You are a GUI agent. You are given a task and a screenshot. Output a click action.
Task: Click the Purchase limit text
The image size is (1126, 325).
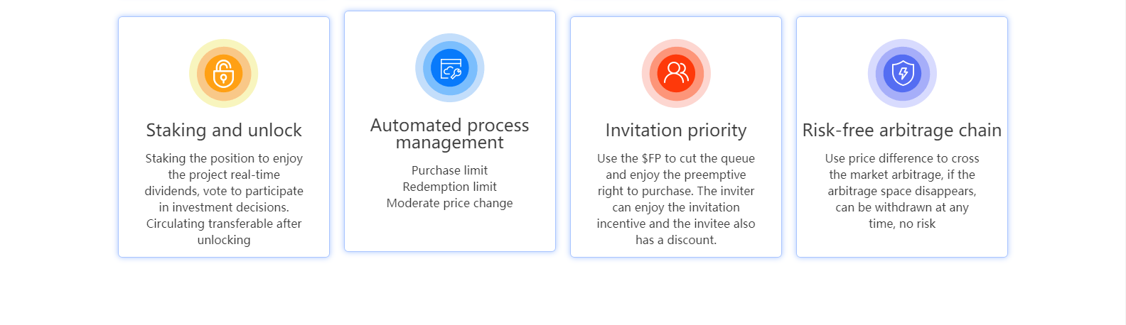point(450,170)
